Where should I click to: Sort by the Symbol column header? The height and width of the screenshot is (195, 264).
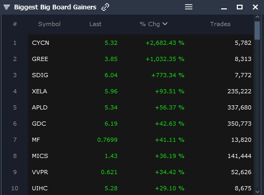click(x=49, y=24)
